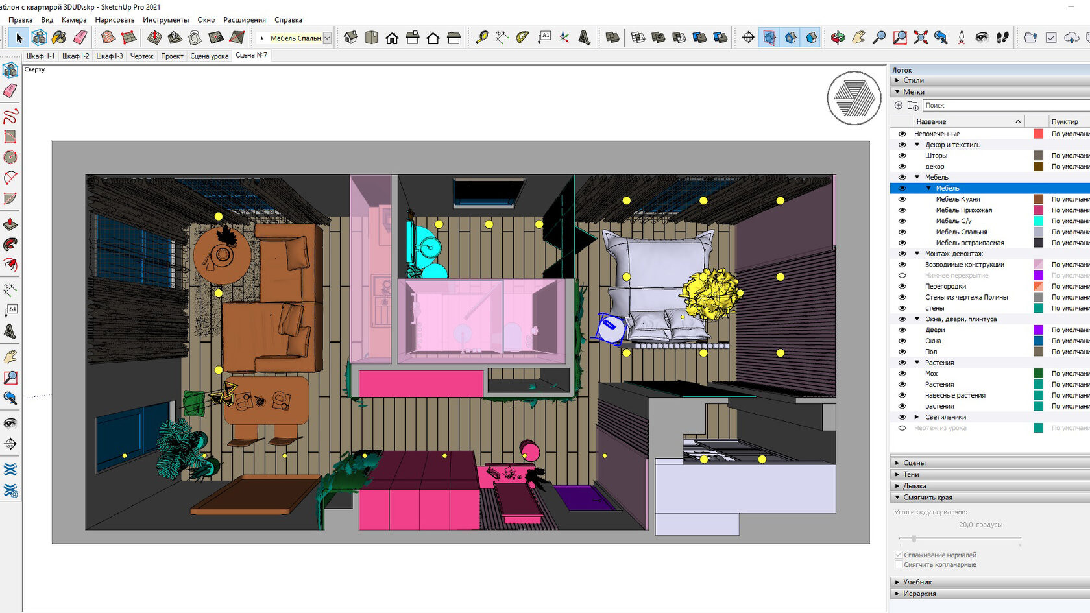Switch to Шкаф 1-1 scene tab

40,56
